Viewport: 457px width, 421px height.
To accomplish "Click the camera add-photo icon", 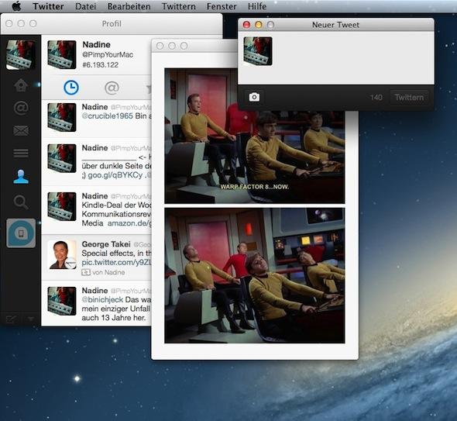I will coord(254,97).
